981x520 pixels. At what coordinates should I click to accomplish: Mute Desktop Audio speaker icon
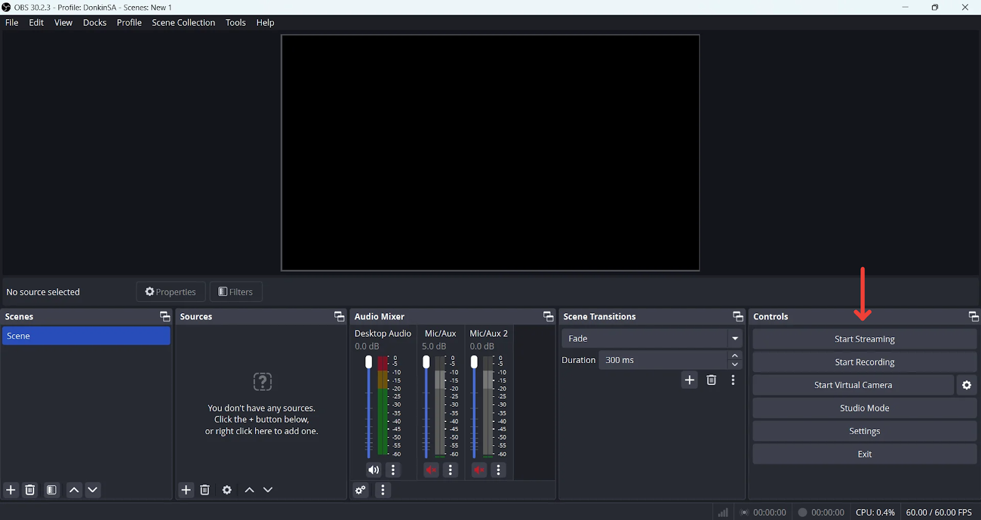(374, 470)
